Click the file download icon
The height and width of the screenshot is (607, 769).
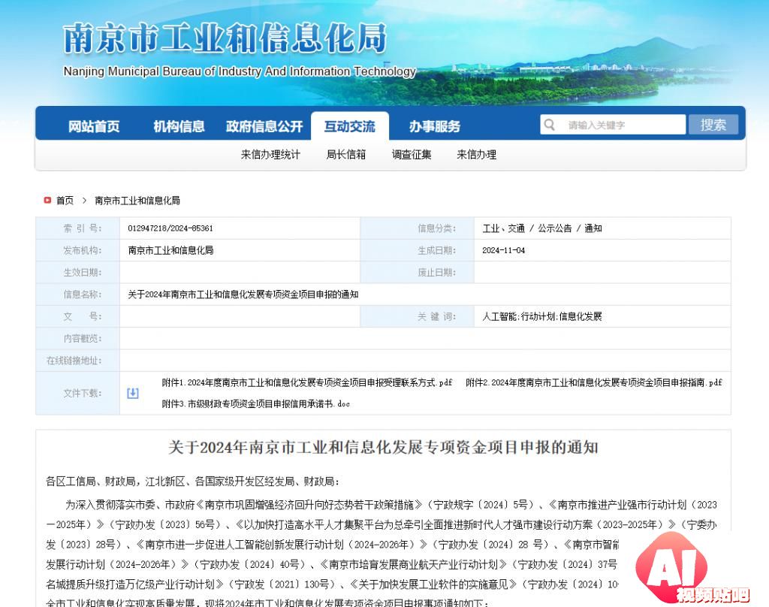132,393
